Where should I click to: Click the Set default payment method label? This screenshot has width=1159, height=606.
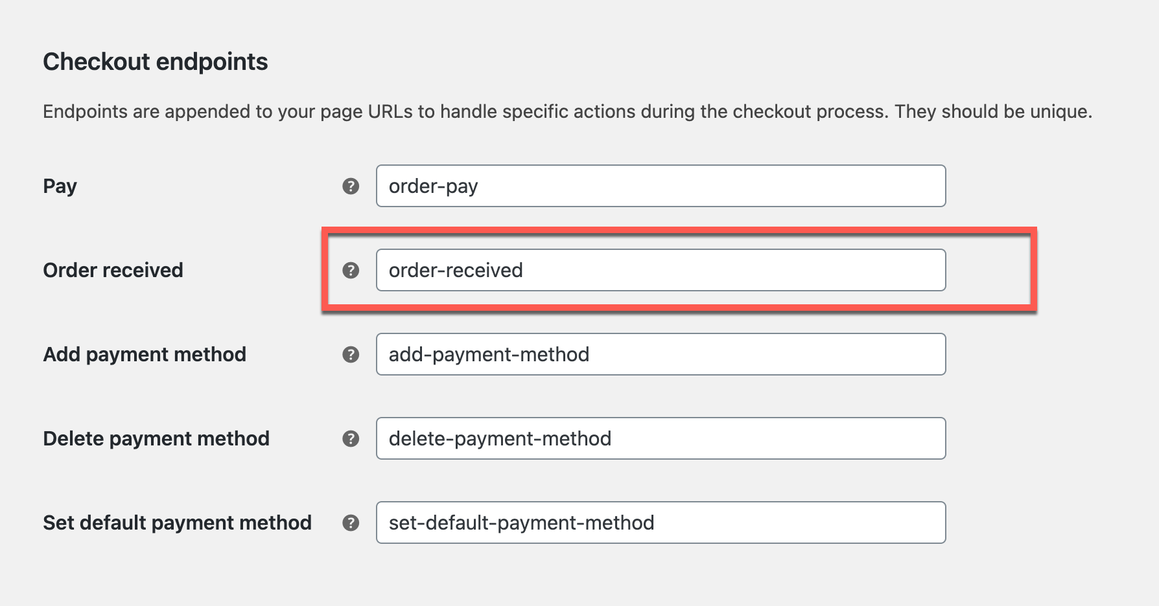click(x=177, y=523)
